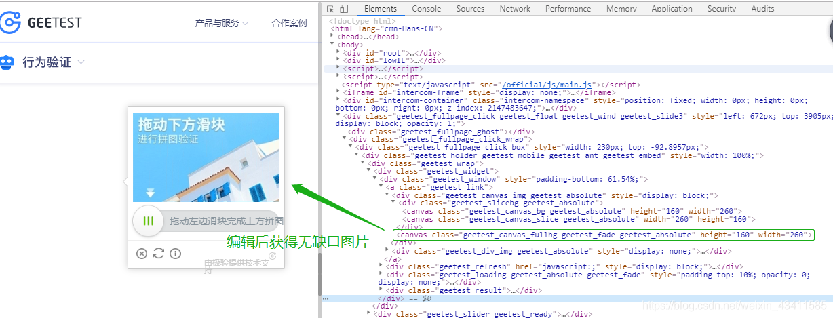Expand the div id="lowIE" node
The image size is (833, 318).
point(339,60)
